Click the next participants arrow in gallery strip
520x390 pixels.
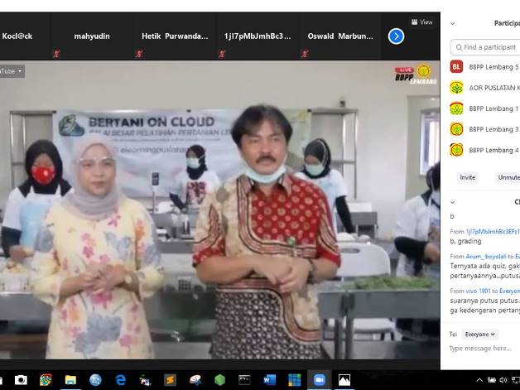[x=396, y=36]
